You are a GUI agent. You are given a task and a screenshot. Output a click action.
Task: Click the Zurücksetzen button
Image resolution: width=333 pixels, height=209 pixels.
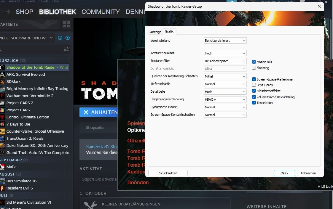pyautogui.click(x=168, y=173)
